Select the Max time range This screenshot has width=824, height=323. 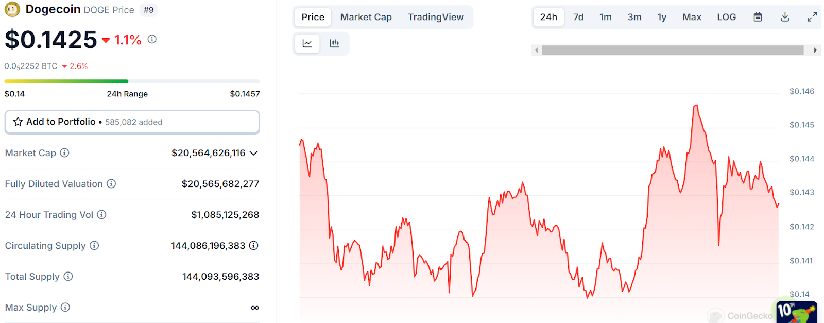tap(692, 17)
